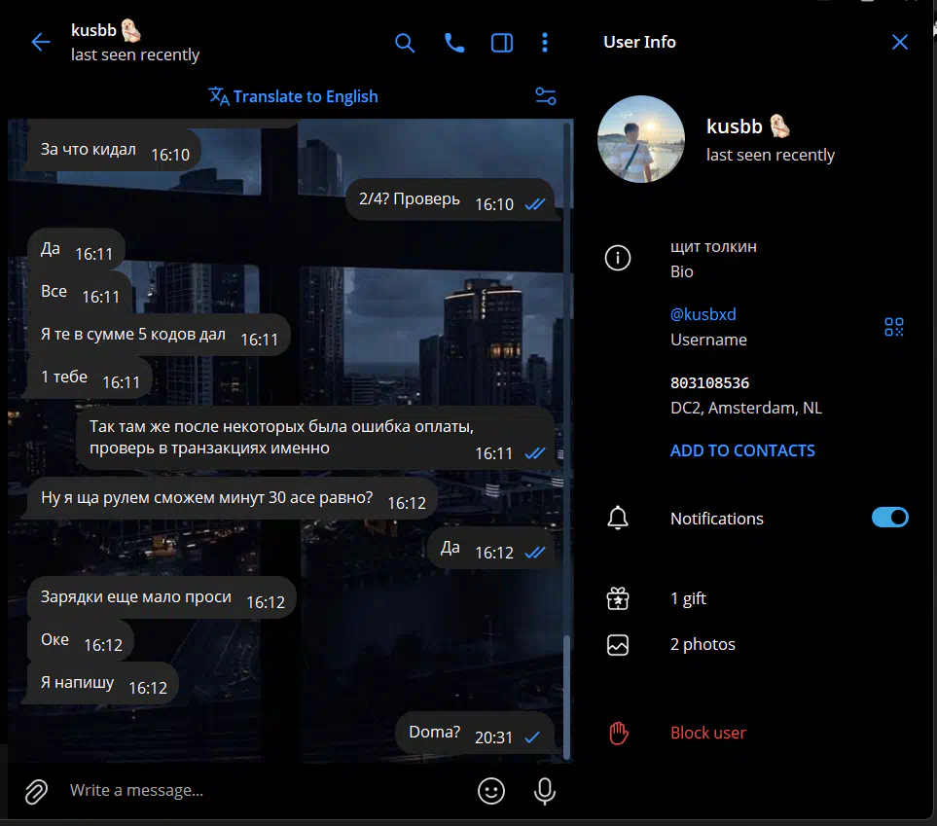Viewport: 937px width, 826px height.
Task: Open the 2 photos row
Action: click(756, 644)
